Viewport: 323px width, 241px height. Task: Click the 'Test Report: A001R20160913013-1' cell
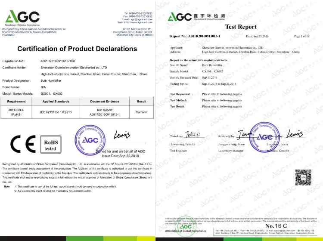pos(105,112)
